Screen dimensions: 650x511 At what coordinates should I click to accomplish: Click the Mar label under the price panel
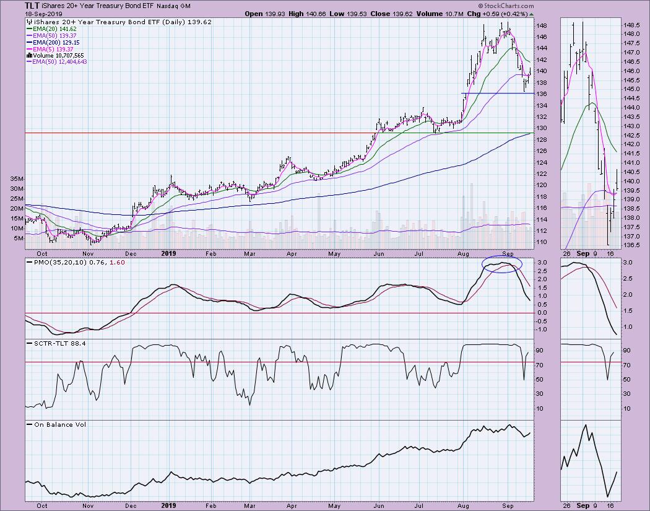pos(249,254)
